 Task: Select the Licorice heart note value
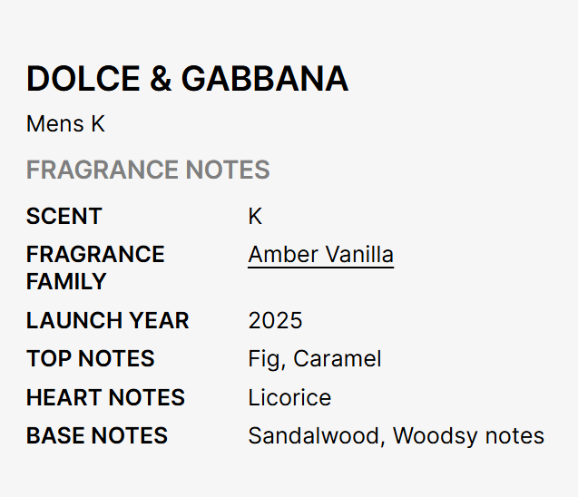click(289, 398)
